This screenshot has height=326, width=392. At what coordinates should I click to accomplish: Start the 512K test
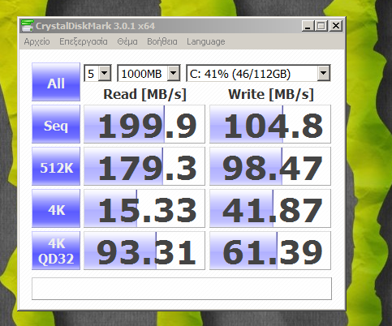56,166
